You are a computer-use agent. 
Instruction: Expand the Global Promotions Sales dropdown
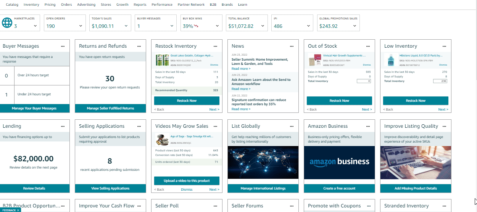point(355,26)
